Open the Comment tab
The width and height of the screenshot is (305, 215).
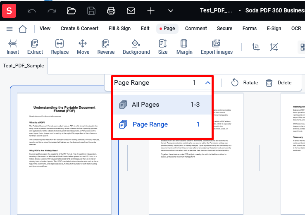pyautogui.click(x=196, y=29)
